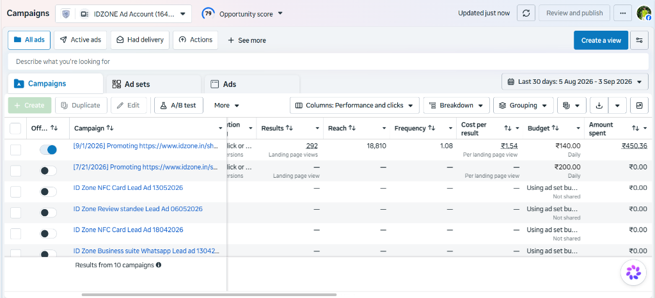Select all campaigns header checkbox
655x298 pixels.
pos(15,129)
